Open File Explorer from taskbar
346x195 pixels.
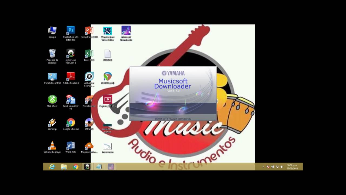coord(64,167)
